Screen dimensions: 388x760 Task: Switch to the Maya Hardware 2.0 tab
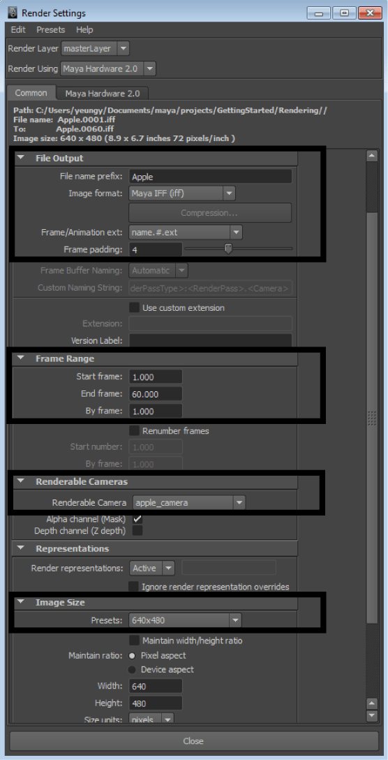coord(102,93)
